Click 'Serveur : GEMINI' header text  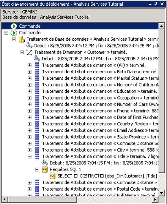pyautogui.click(x=20, y=12)
